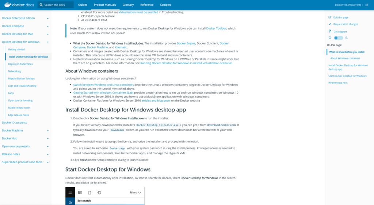Open the Filters dropdown in the embedded screenshot

[135, 193]
